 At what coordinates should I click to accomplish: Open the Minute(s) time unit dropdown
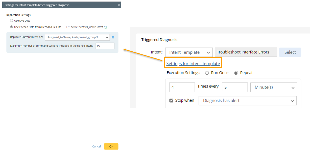pyautogui.click(x=274, y=87)
